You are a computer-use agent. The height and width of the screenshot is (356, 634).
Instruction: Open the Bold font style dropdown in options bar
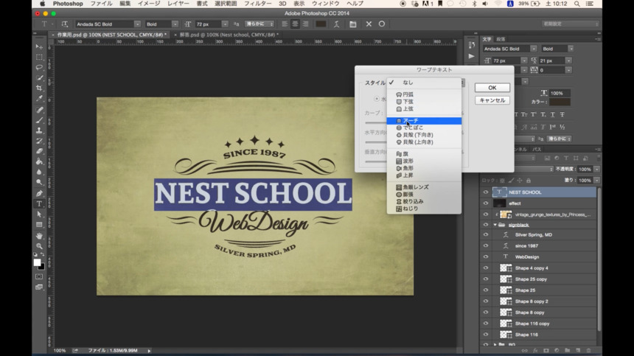[175, 24]
